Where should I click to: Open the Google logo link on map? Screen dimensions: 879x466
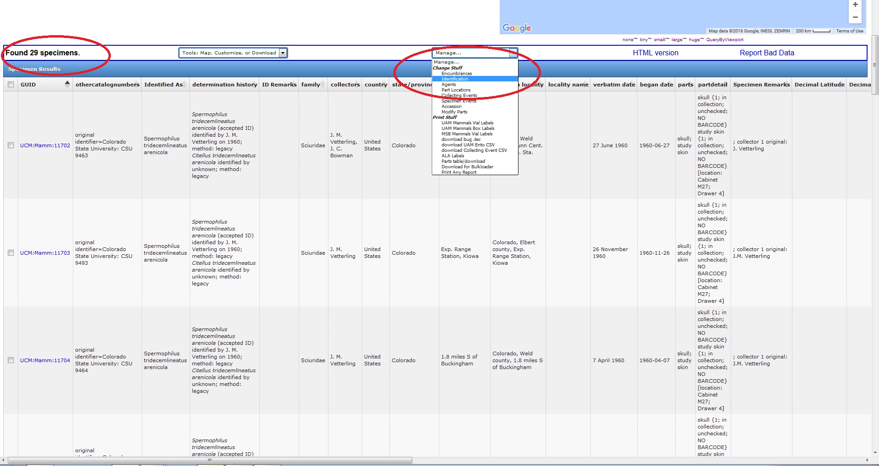(x=517, y=28)
